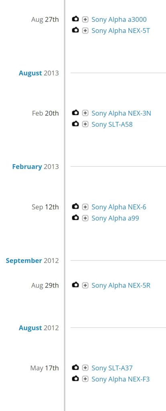The width and height of the screenshot is (166, 411).
Task: Expand plus box for Sony Alpha NEX-5R
Action: 85,285
